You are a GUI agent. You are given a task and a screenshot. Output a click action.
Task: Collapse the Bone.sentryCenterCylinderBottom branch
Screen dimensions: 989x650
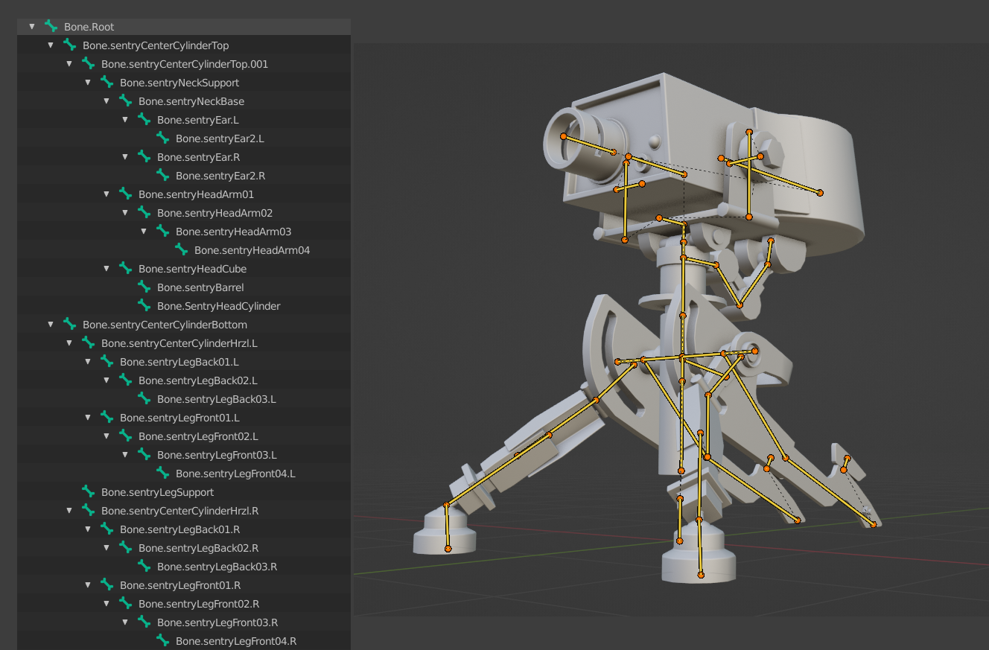[51, 324]
